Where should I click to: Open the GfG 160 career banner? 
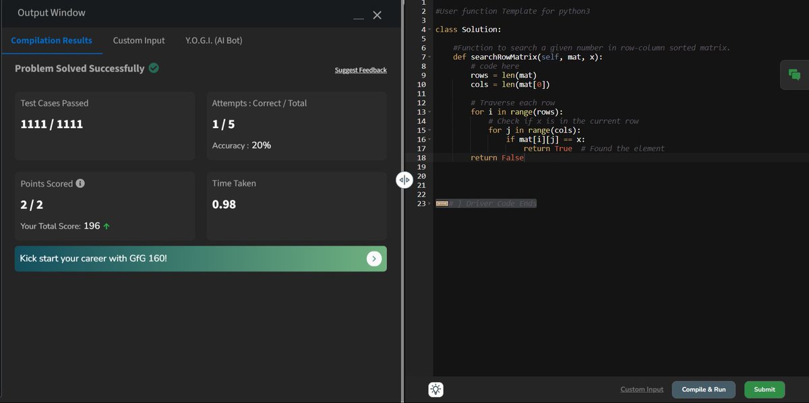(x=200, y=259)
